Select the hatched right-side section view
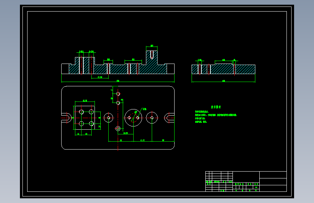This screenshot has width=314, height=203. pyautogui.click(x=223, y=69)
